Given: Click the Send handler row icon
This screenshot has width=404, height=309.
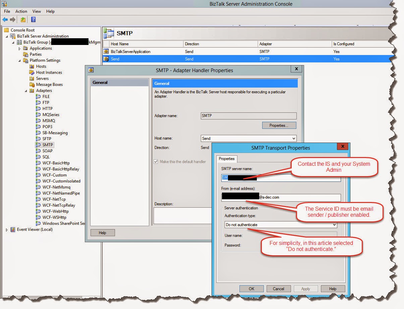Looking at the screenshot, I should (x=106, y=59).
